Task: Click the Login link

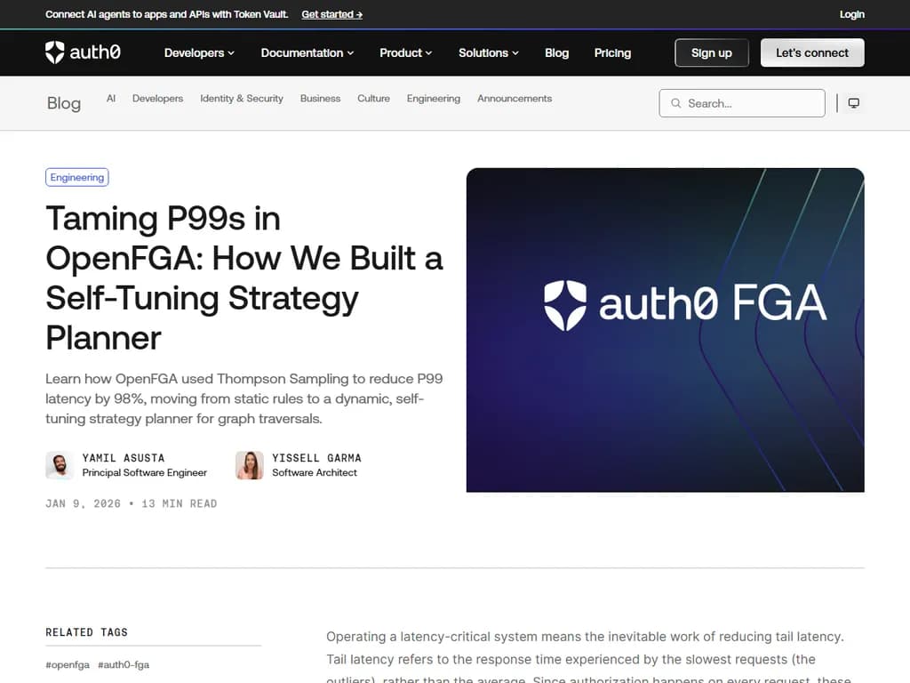Action: point(851,14)
